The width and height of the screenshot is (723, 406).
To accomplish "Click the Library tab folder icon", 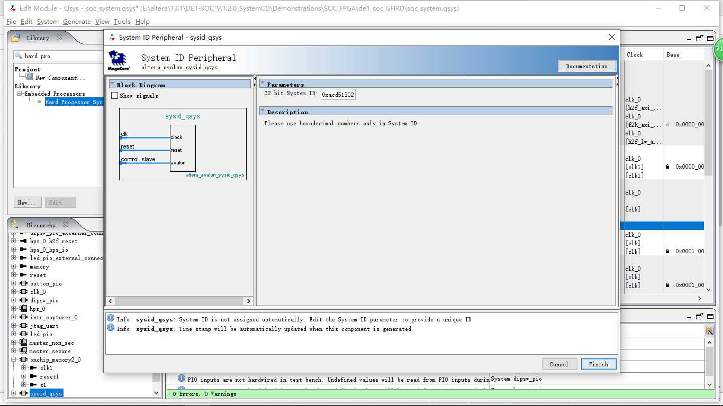I will click(x=16, y=38).
